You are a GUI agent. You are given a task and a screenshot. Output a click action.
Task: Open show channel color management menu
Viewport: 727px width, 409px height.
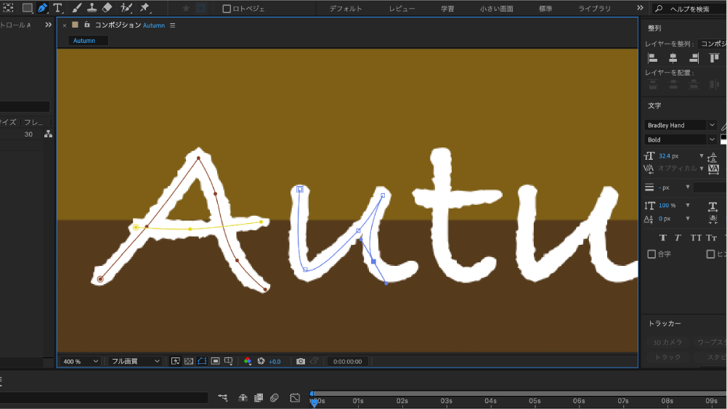coord(248,361)
